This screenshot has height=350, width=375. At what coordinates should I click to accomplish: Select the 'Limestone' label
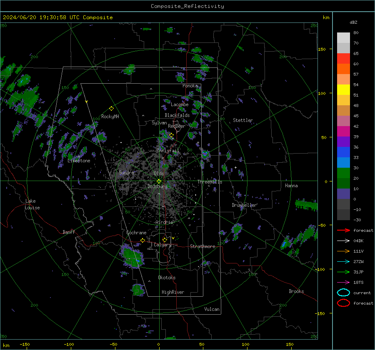point(79,161)
